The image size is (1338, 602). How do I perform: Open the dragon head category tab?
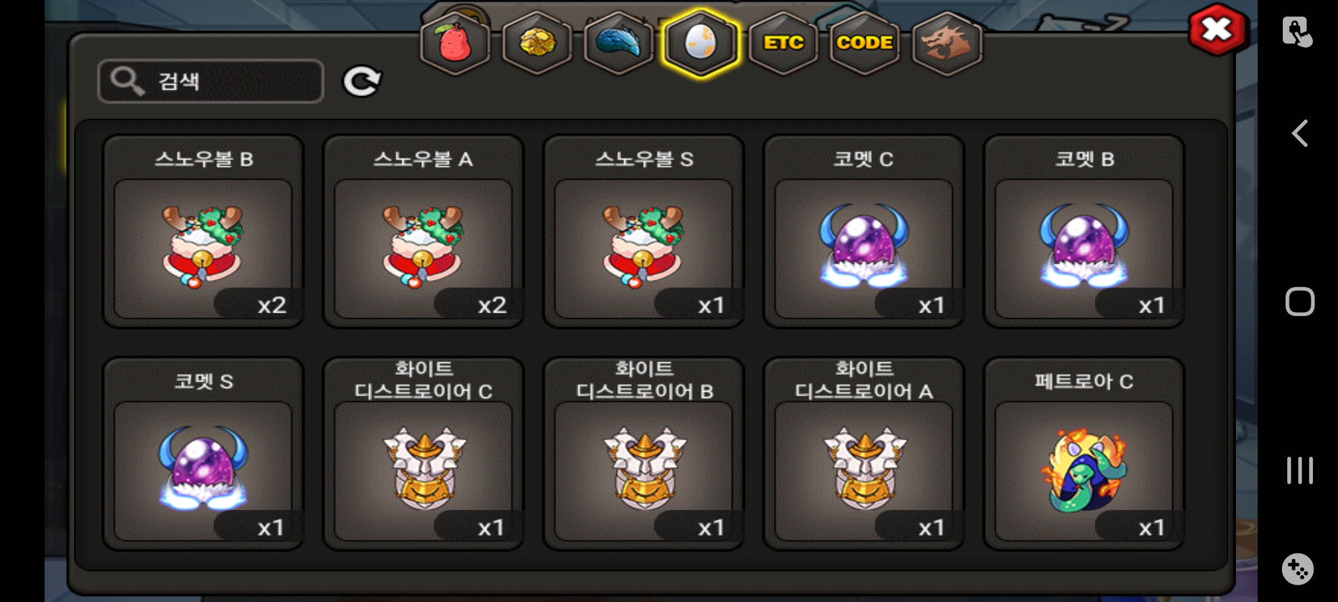(947, 43)
